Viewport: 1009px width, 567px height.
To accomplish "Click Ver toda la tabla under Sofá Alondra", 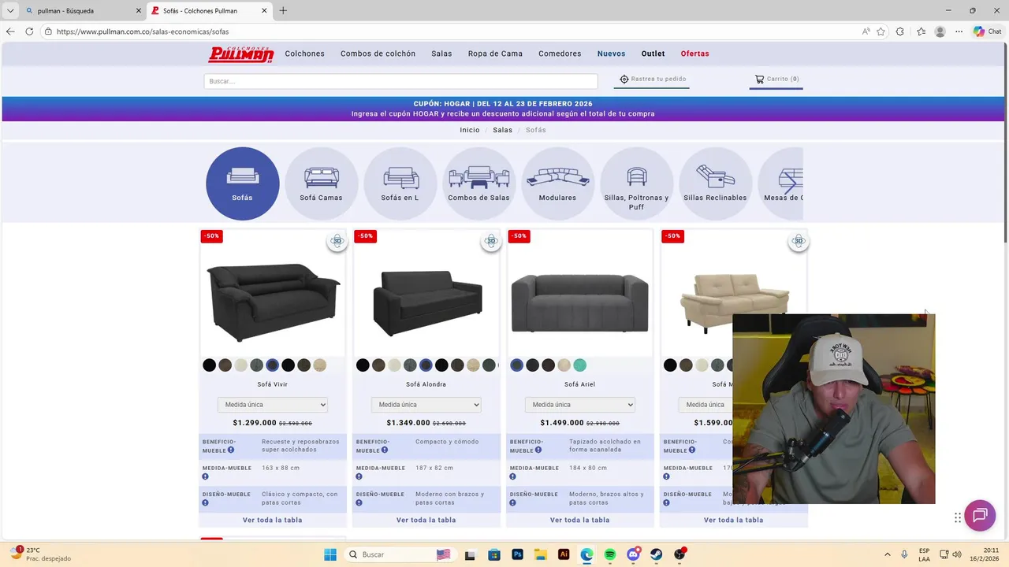I will click(x=426, y=520).
